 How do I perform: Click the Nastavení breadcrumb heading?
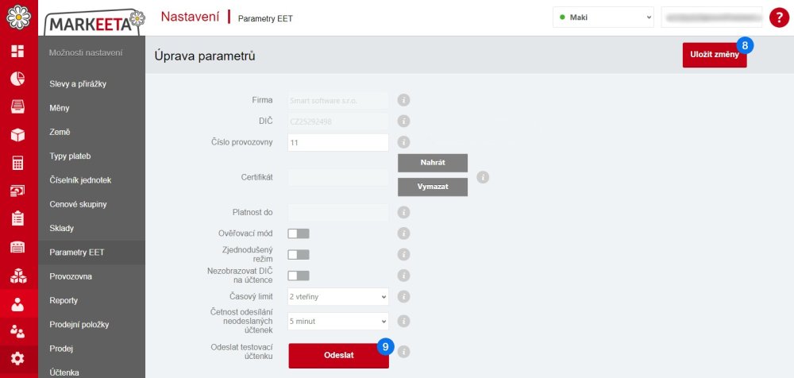pyautogui.click(x=190, y=17)
